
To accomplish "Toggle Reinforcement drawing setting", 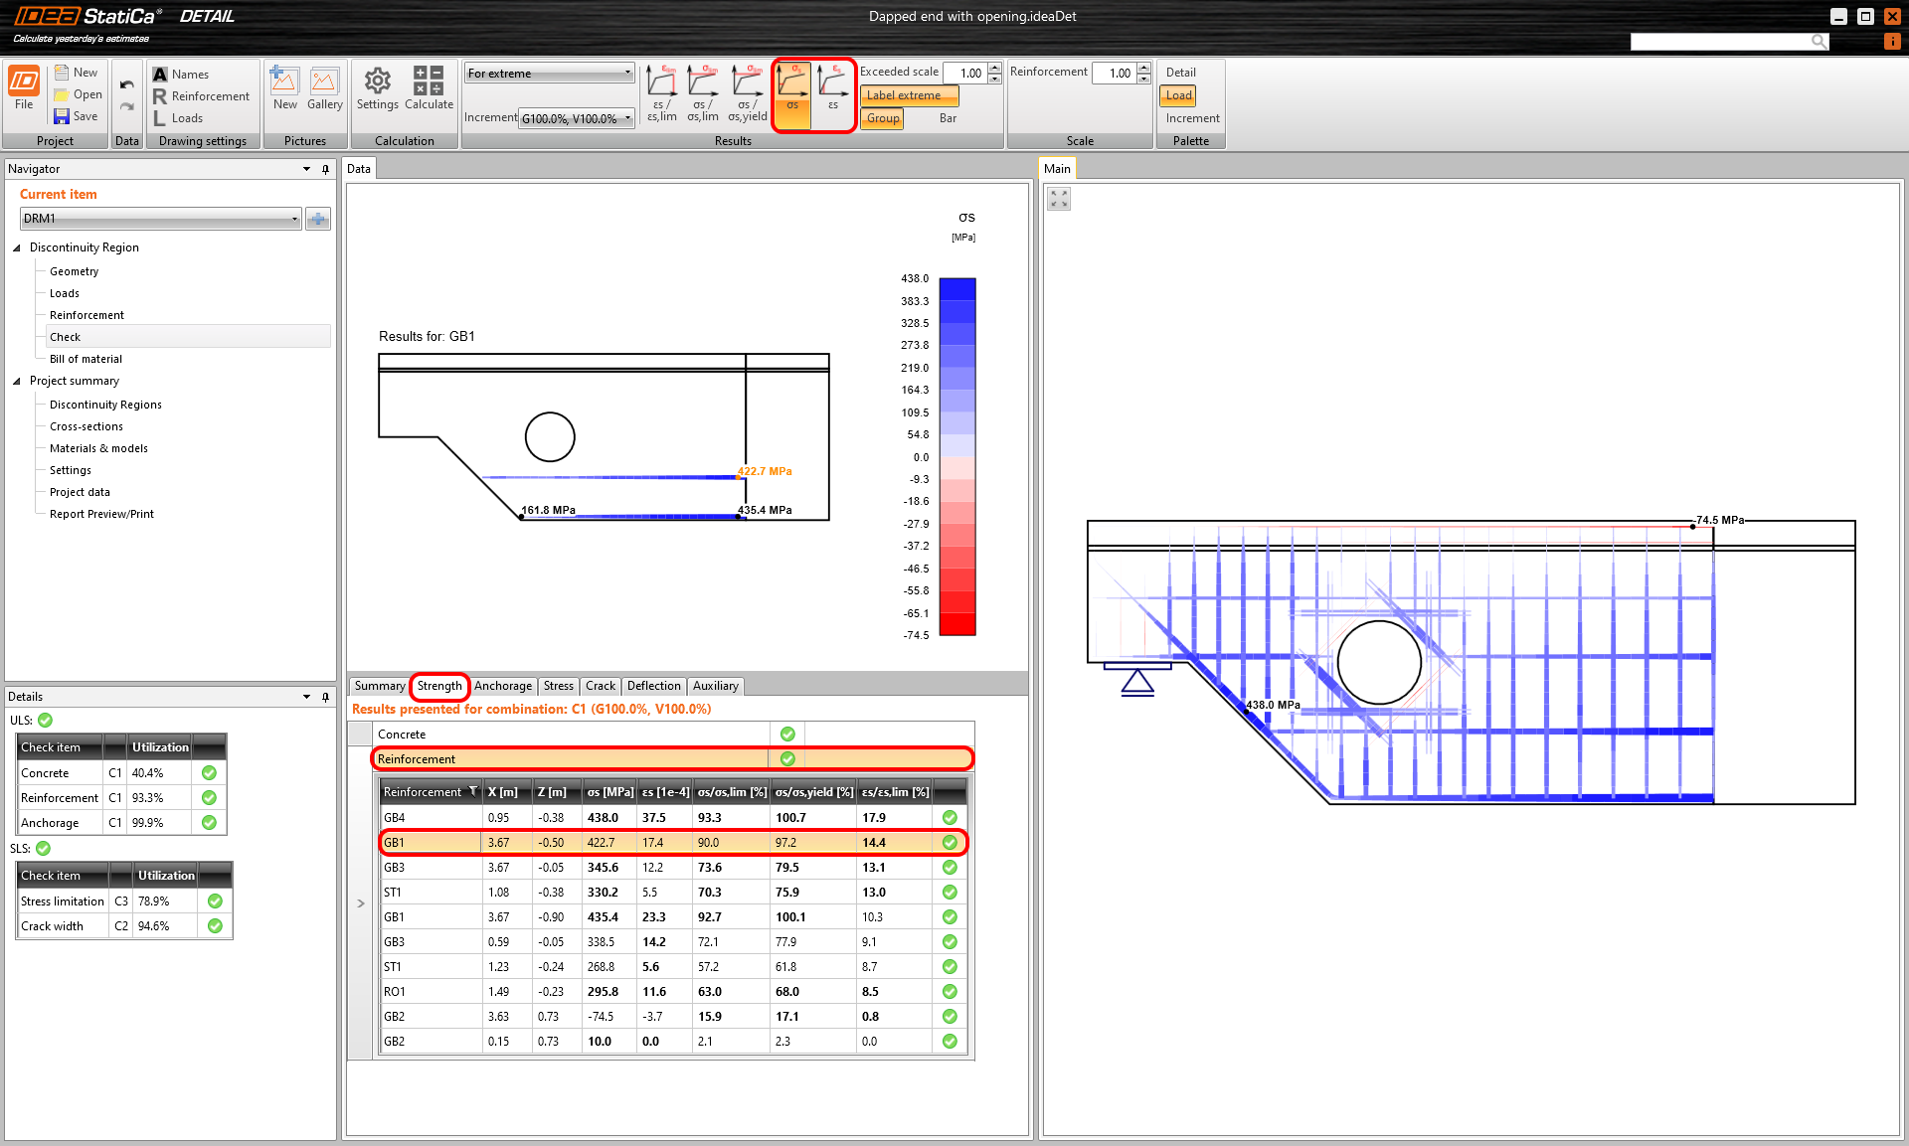I will (201, 96).
